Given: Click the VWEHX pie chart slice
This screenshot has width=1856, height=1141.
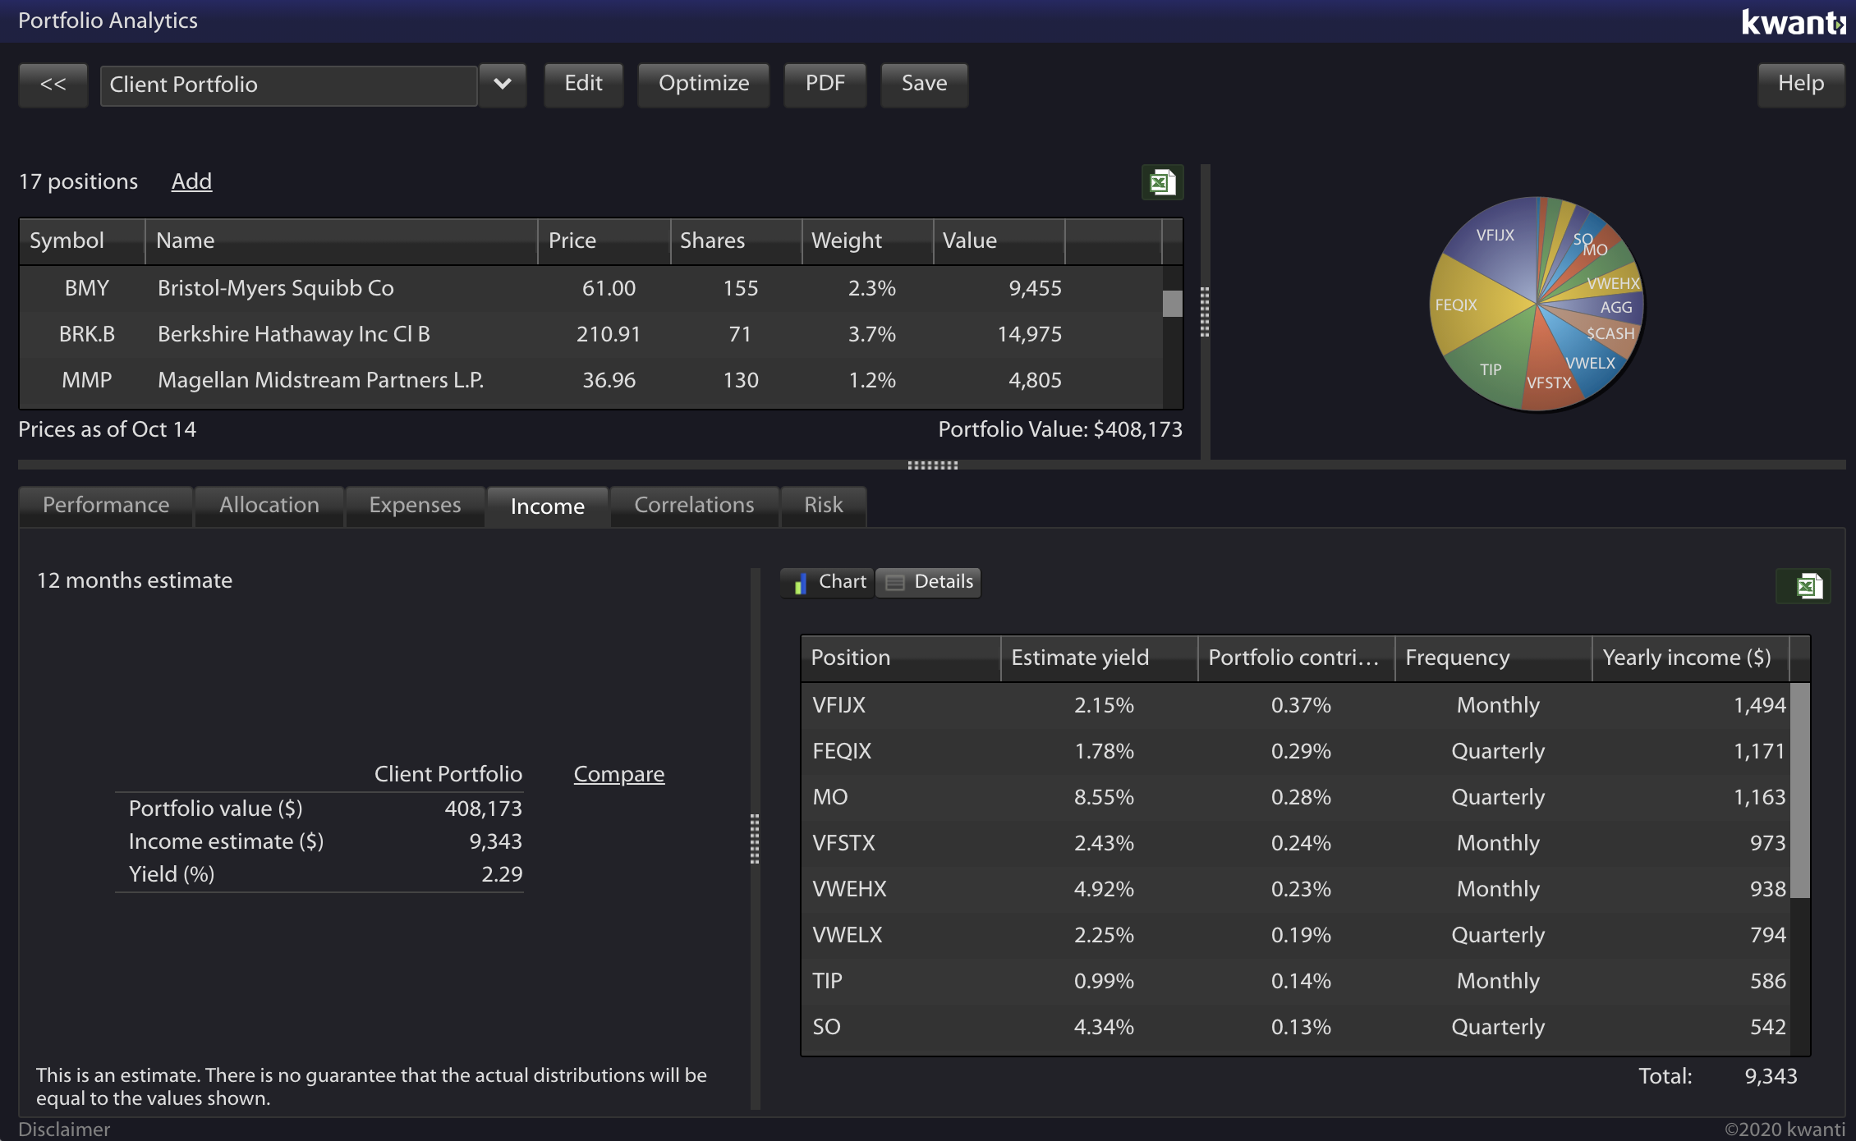Looking at the screenshot, I should pyautogui.click(x=1610, y=284).
